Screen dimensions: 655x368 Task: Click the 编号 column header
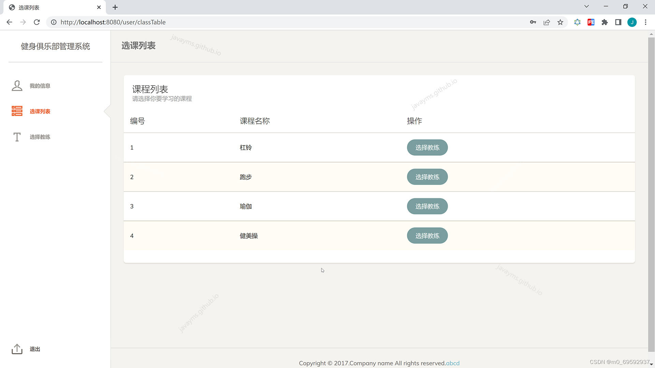pos(137,121)
